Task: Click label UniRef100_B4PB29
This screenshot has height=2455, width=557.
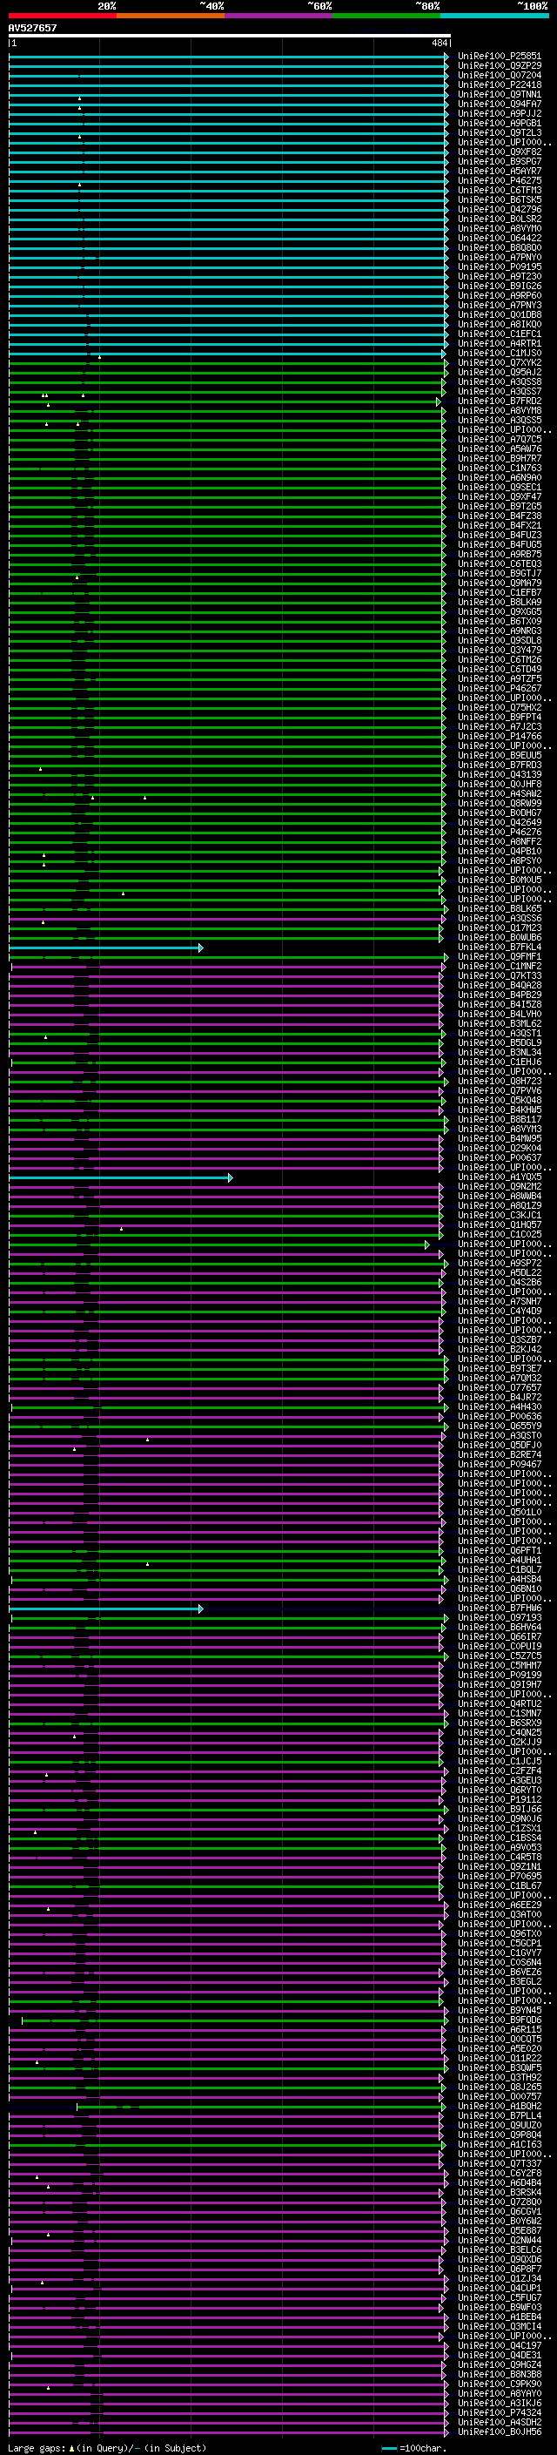Action: click(500, 995)
